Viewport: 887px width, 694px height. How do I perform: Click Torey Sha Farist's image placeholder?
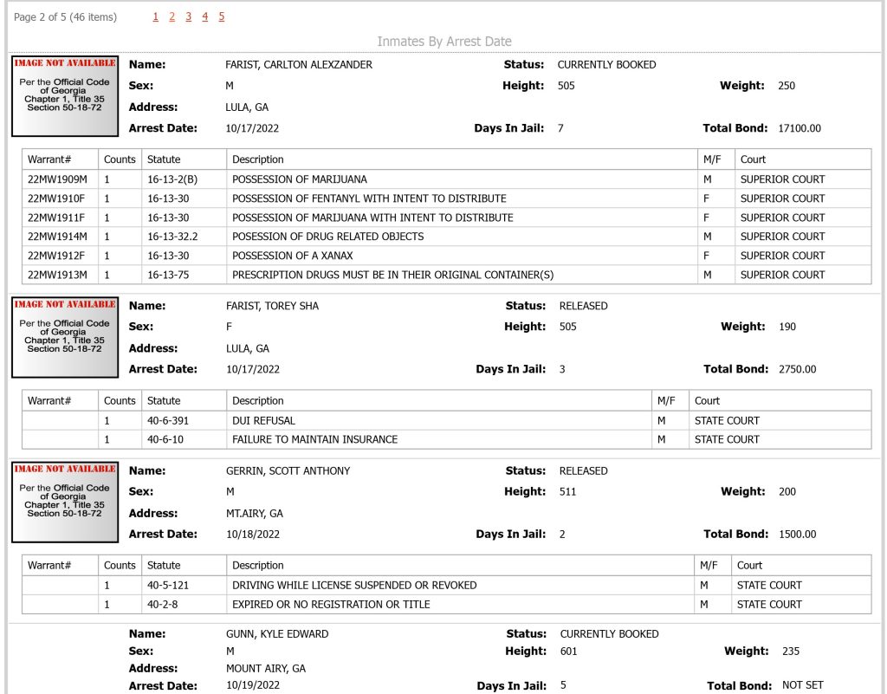pos(65,337)
